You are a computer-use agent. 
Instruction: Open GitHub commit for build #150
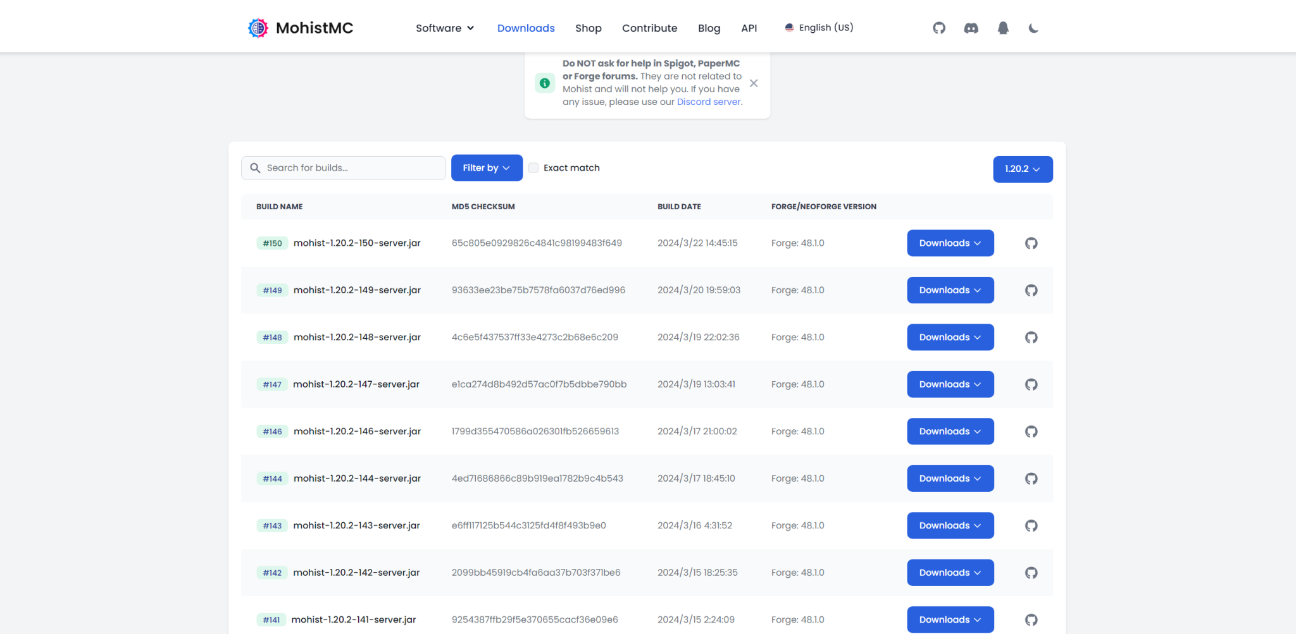[1031, 243]
